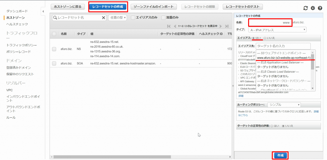The width and height of the screenshot is (327, 160).
Task: Open ヘルスチェック in the sidebar
Action: (17, 24)
